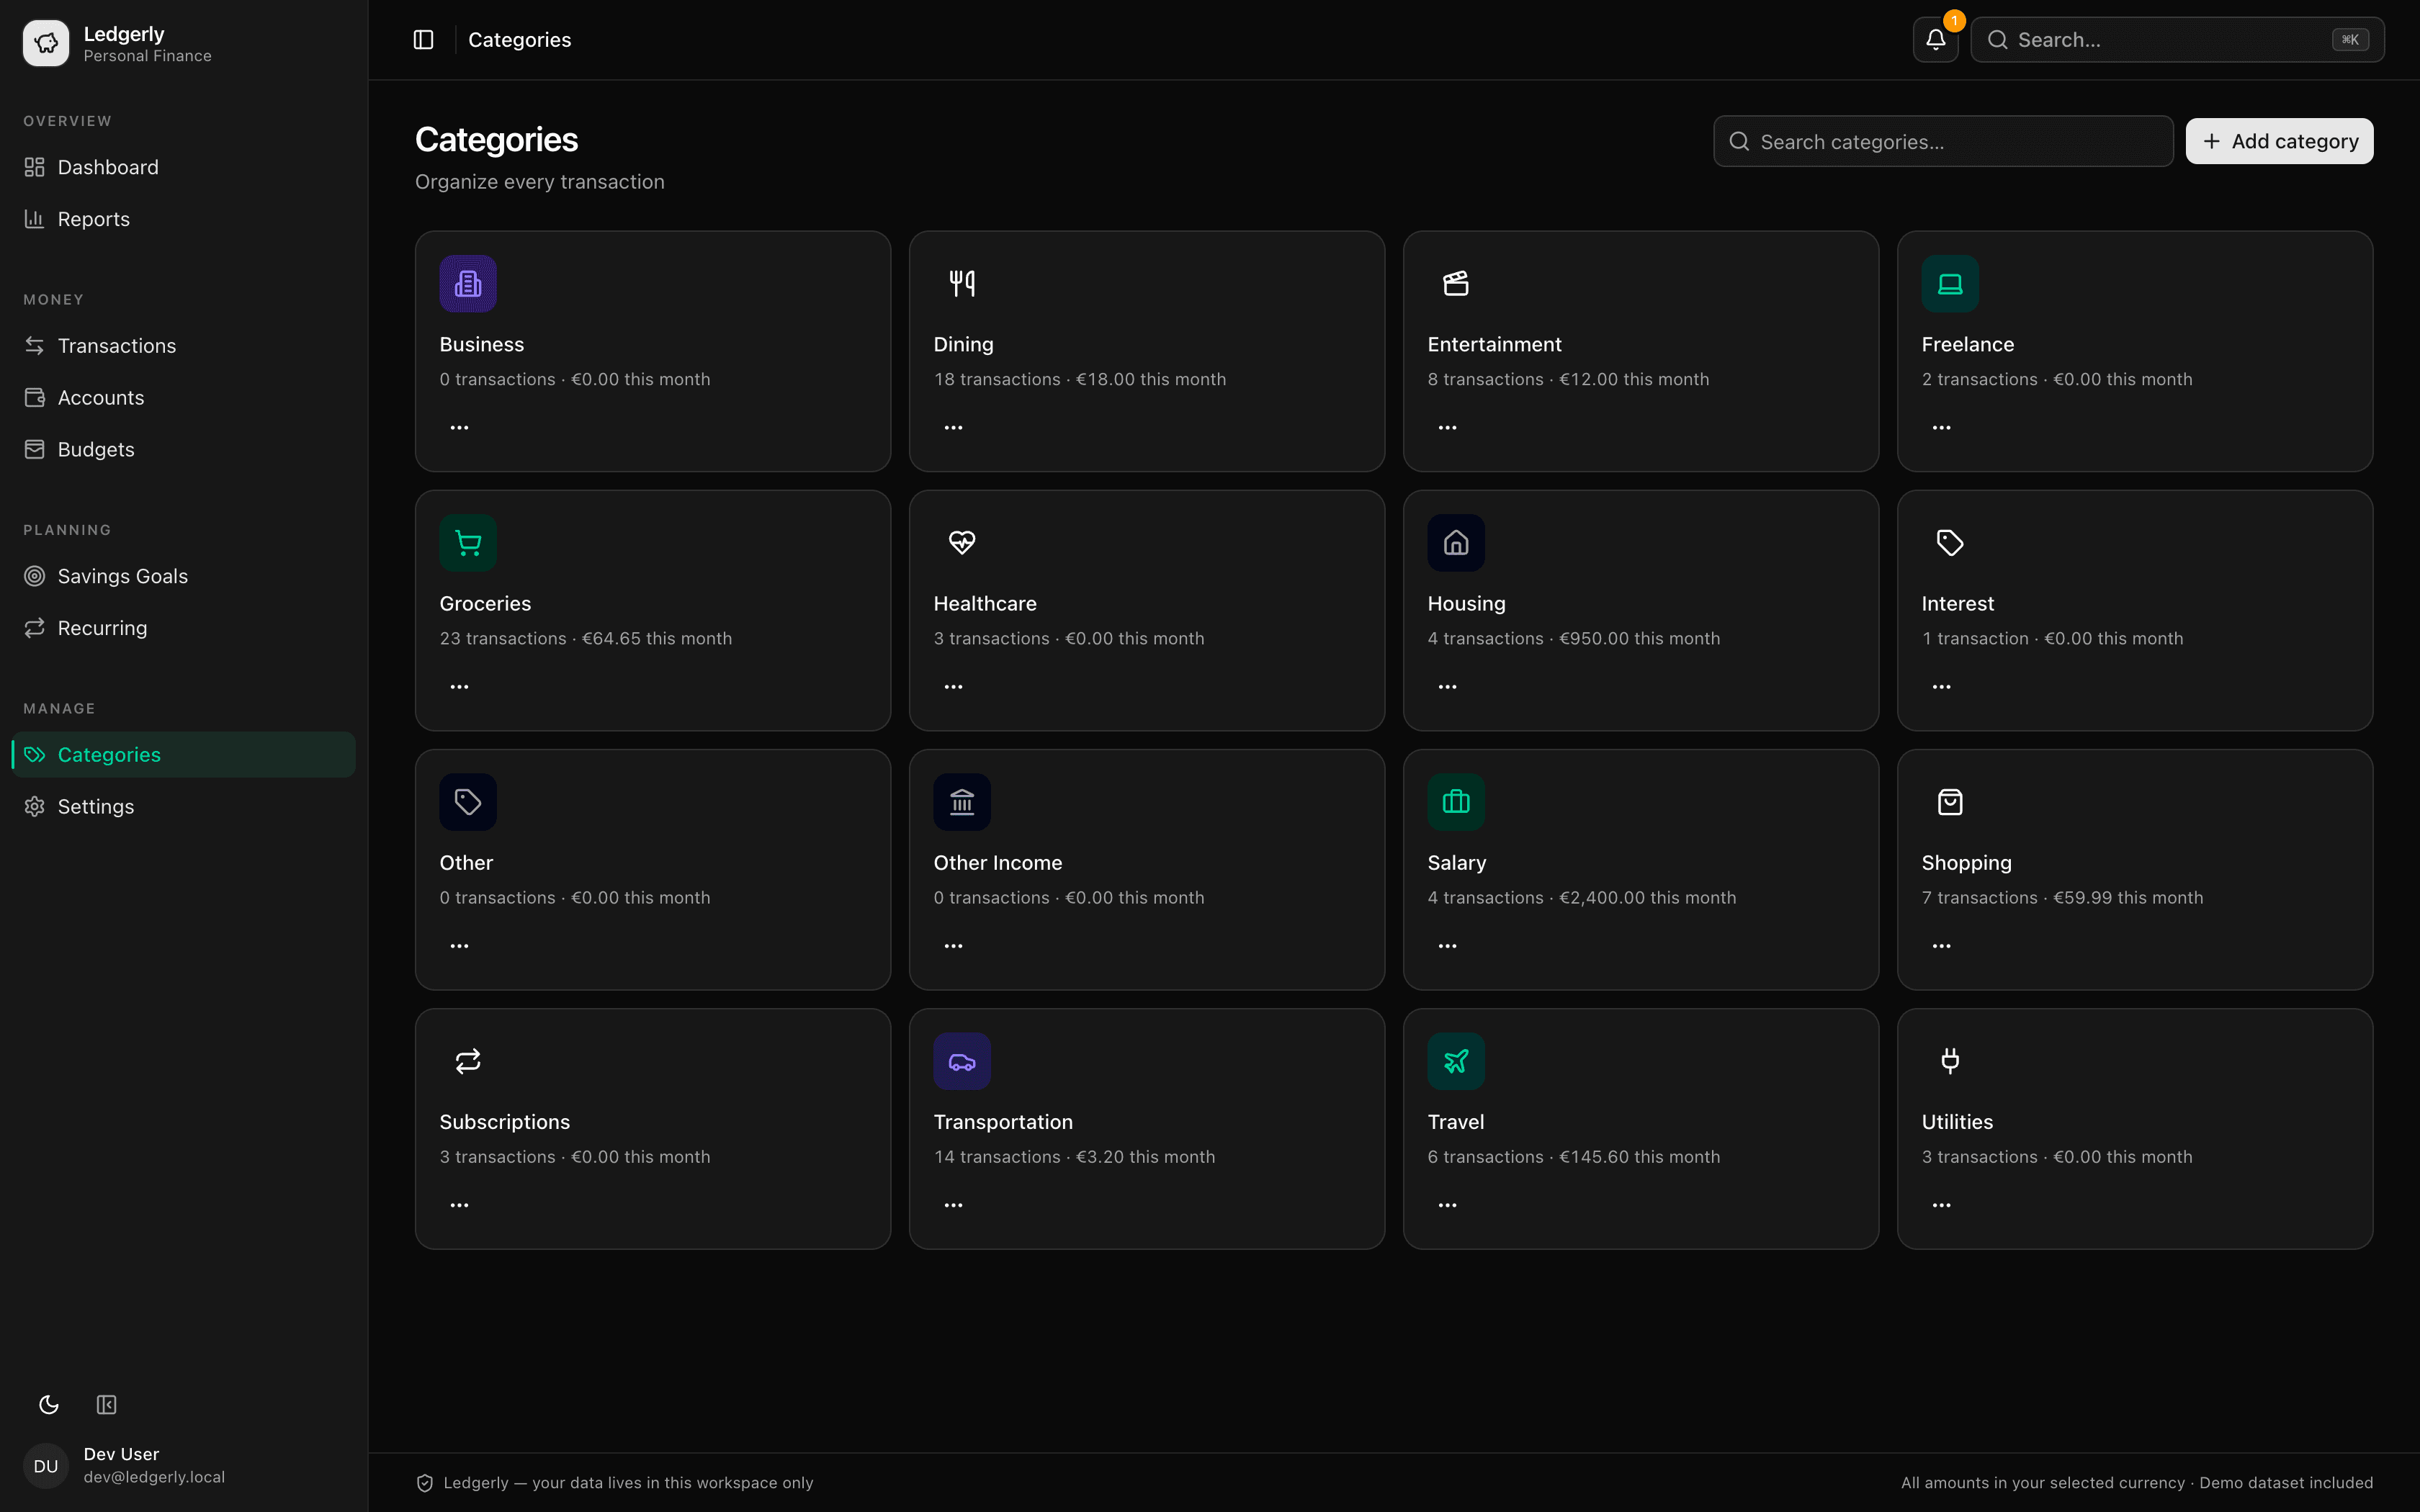The height and width of the screenshot is (1512, 2420).
Task: Open the Travel card three-dot menu
Action: (1447, 1205)
